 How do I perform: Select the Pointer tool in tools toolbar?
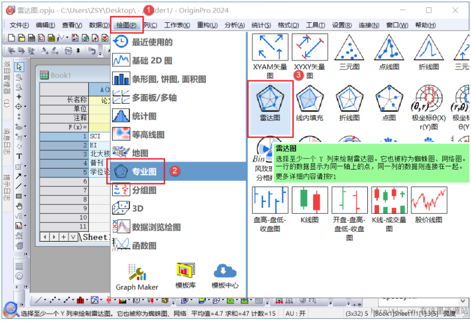coord(19,66)
